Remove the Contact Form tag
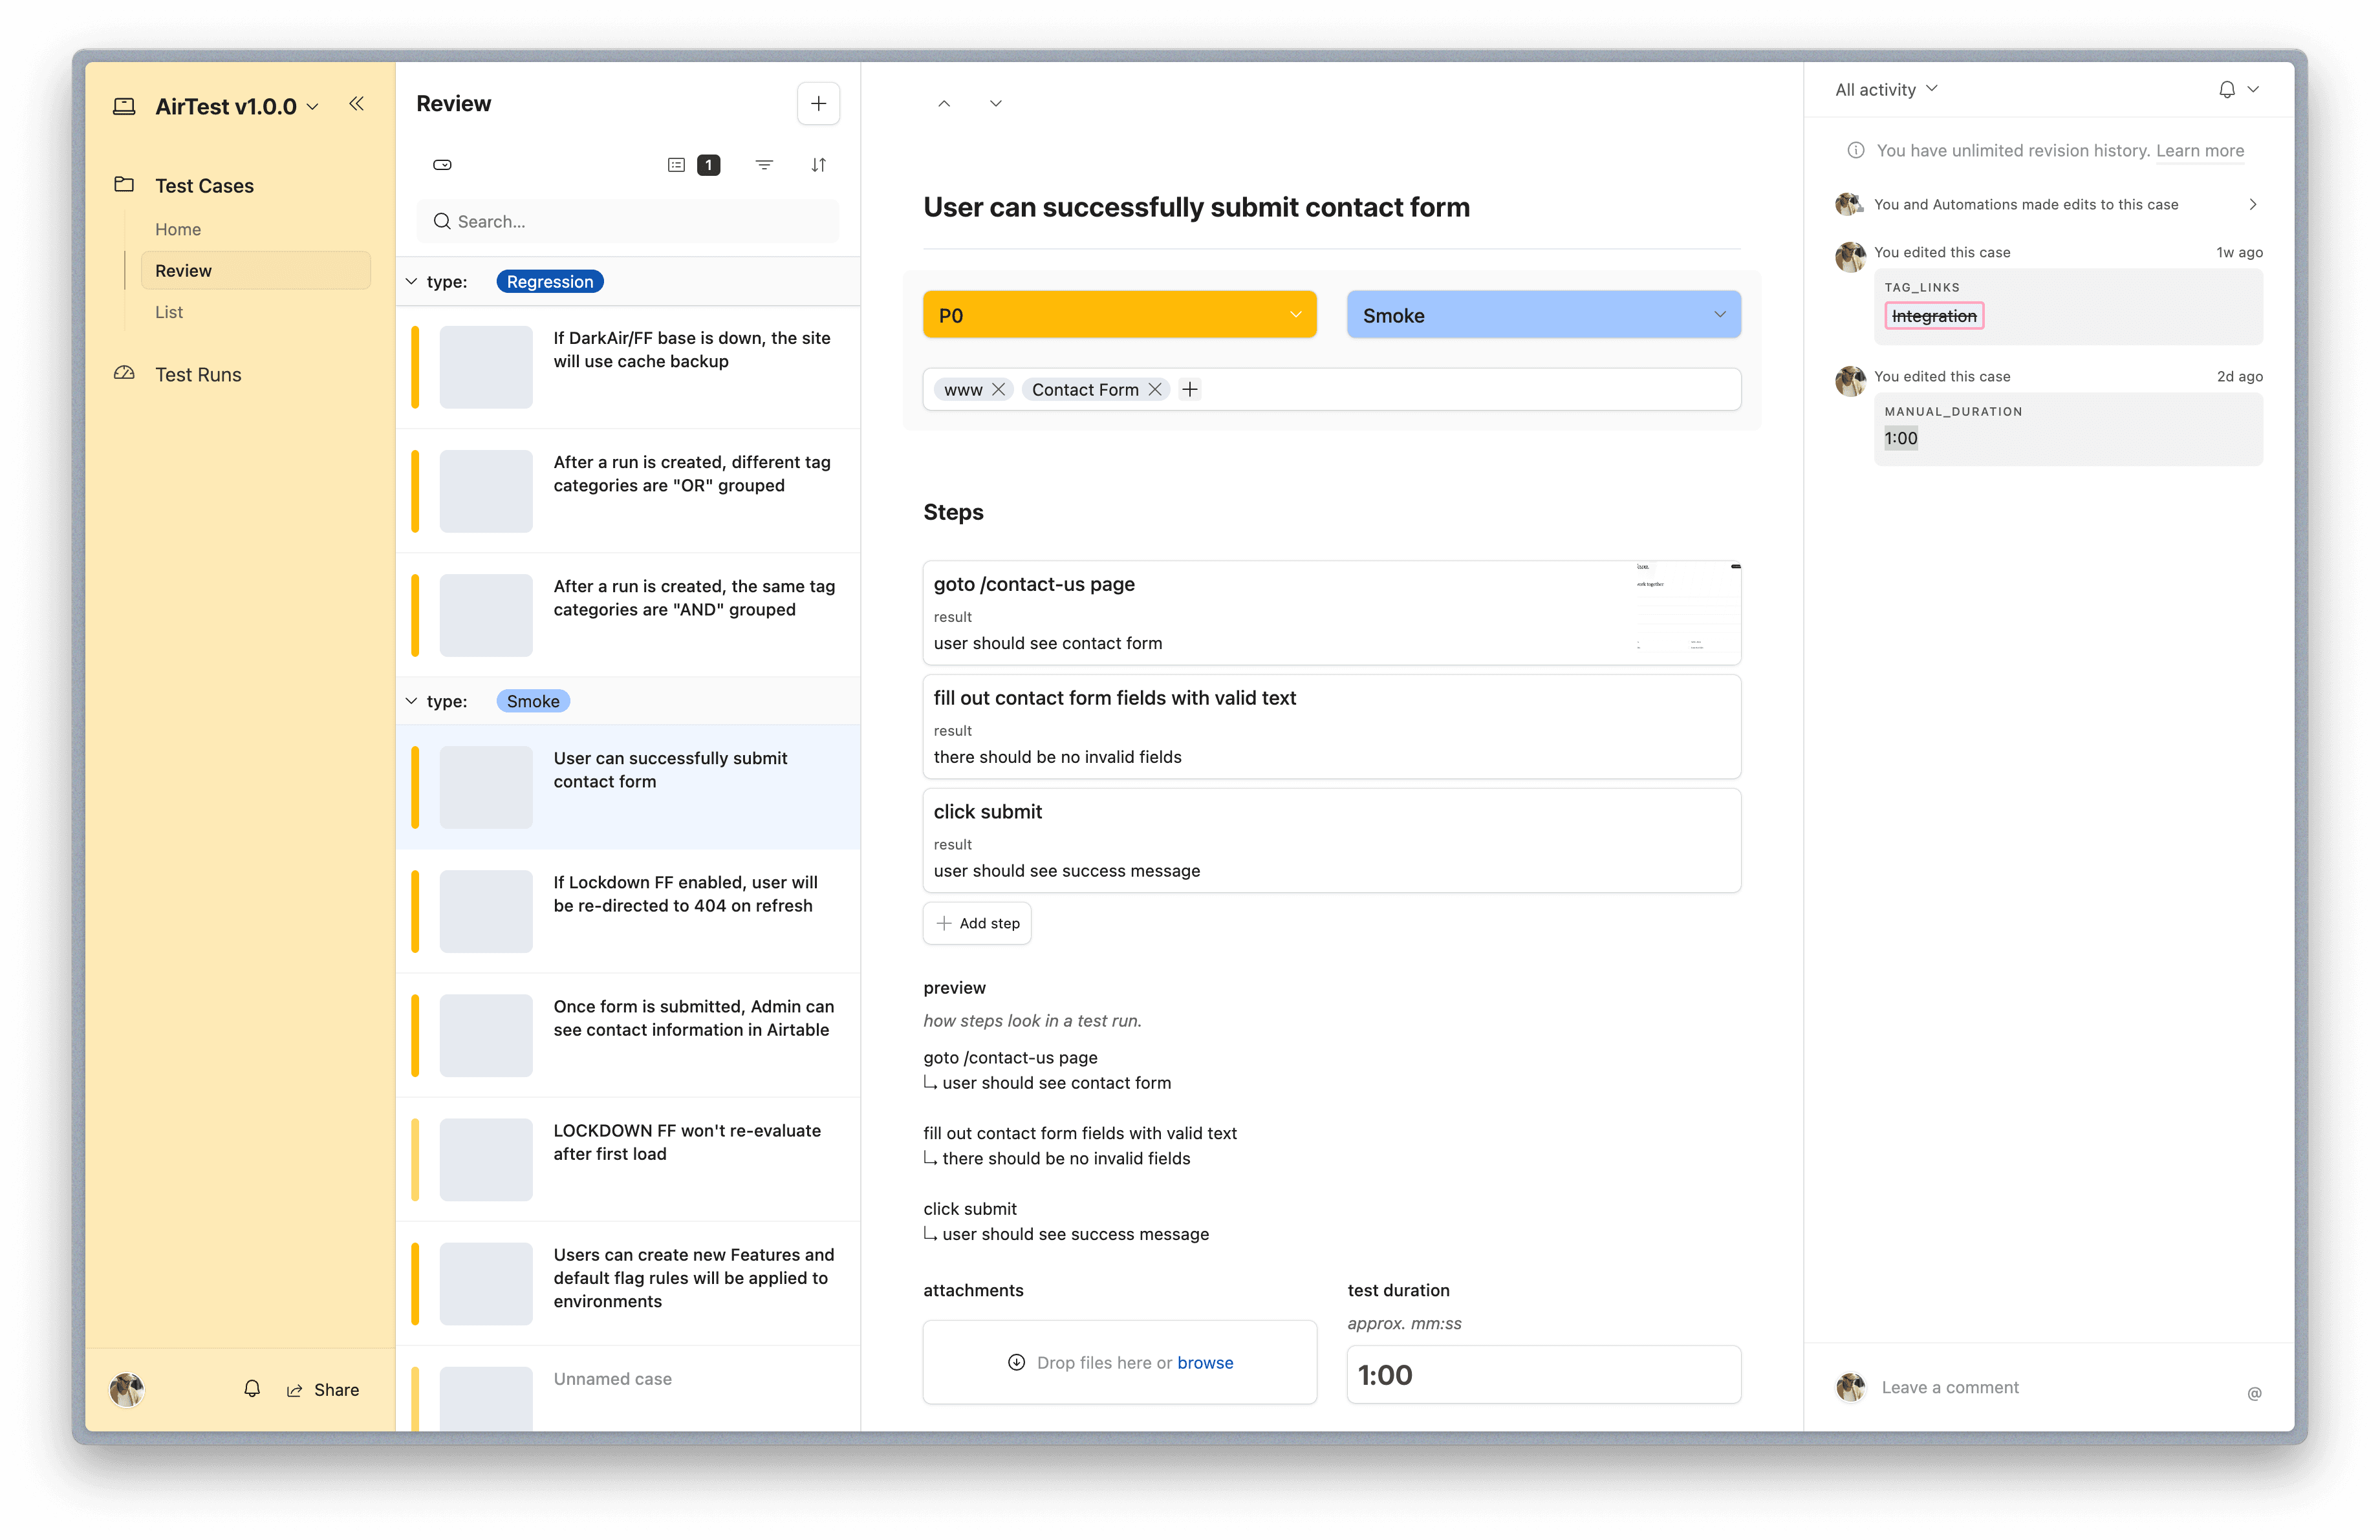Viewport: 2380px width, 1540px height. [1155, 390]
